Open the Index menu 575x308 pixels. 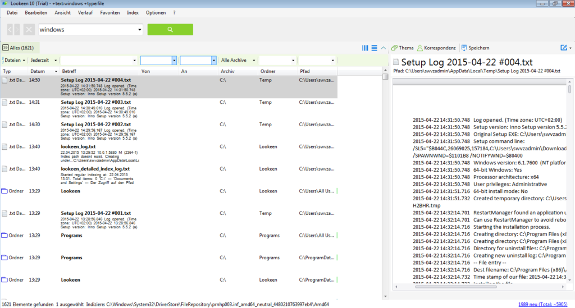(x=133, y=13)
